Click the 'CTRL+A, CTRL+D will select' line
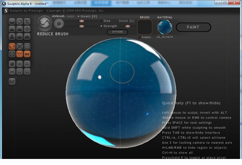Viewport: 242px width, 165px height. (194, 137)
